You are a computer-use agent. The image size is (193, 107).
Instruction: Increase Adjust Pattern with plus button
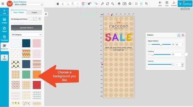[173, 45]
